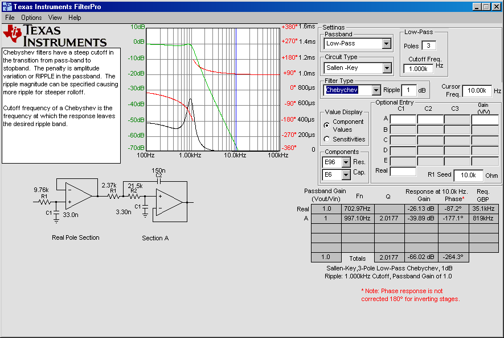Click the Real Pole Section op-amp symbol
This screenshot has height=338, width=504.
pos(79,196)
